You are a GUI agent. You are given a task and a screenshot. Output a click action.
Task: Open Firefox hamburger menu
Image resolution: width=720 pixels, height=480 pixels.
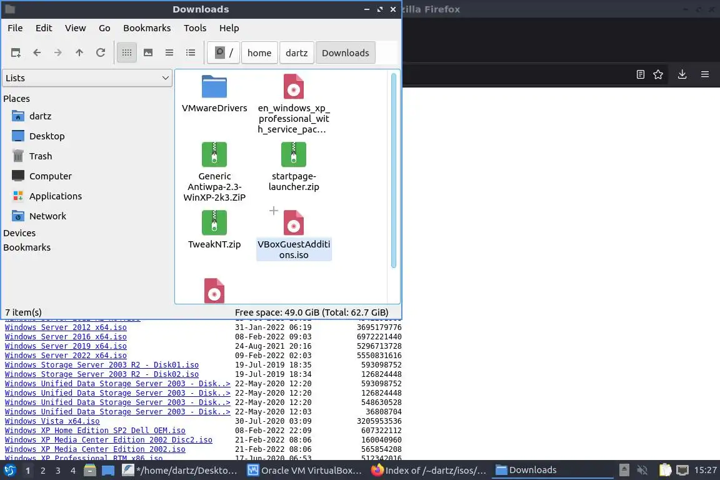[x=705, y=74]
